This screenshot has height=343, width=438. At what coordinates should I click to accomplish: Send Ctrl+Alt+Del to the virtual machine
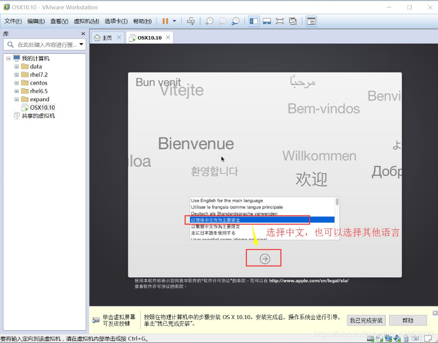[x=191, y=21]
